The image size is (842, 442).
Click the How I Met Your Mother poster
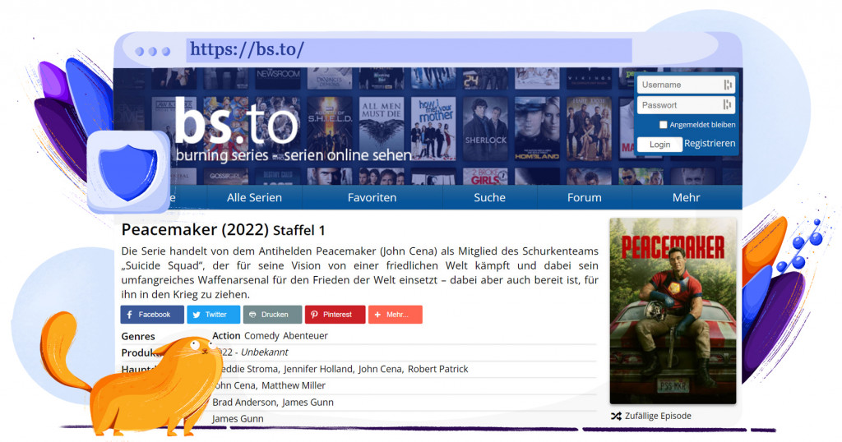click(x=433, y=129)
